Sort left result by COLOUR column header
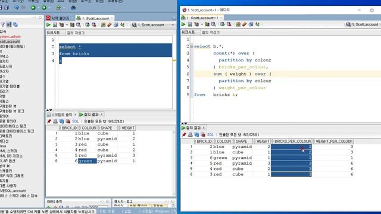Viewport: 381px width, 214px height. point(88,128)
